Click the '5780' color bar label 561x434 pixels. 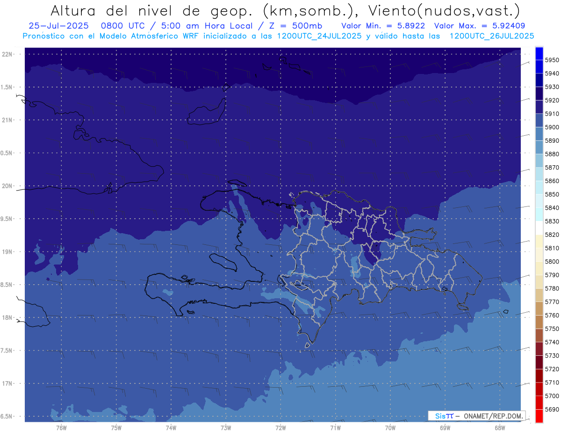pyautogui.click(x=552, y=288)
